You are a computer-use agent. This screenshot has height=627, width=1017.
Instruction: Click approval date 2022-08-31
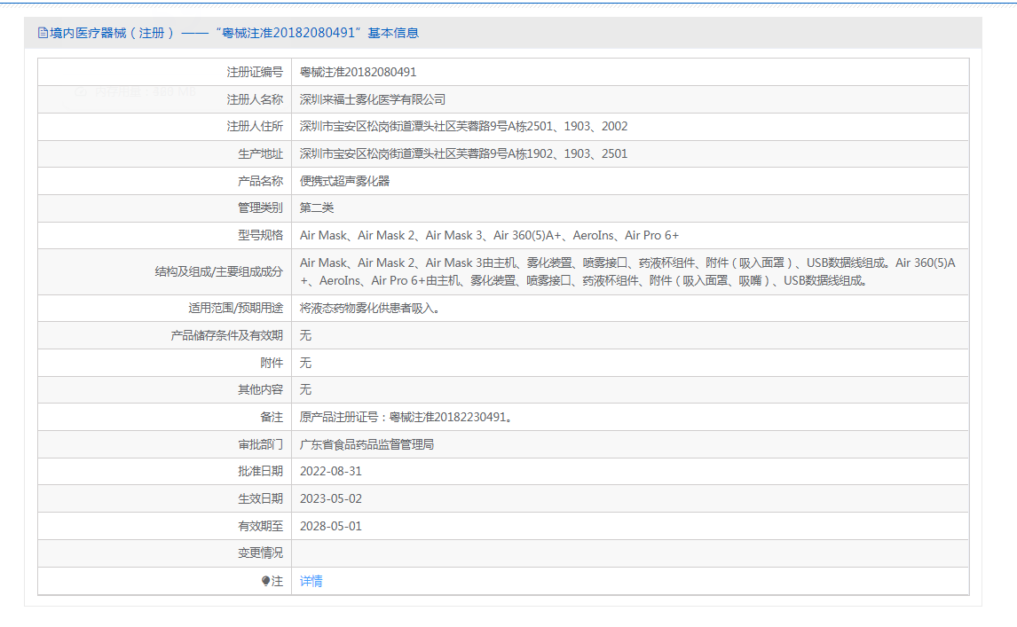point(331,471)
